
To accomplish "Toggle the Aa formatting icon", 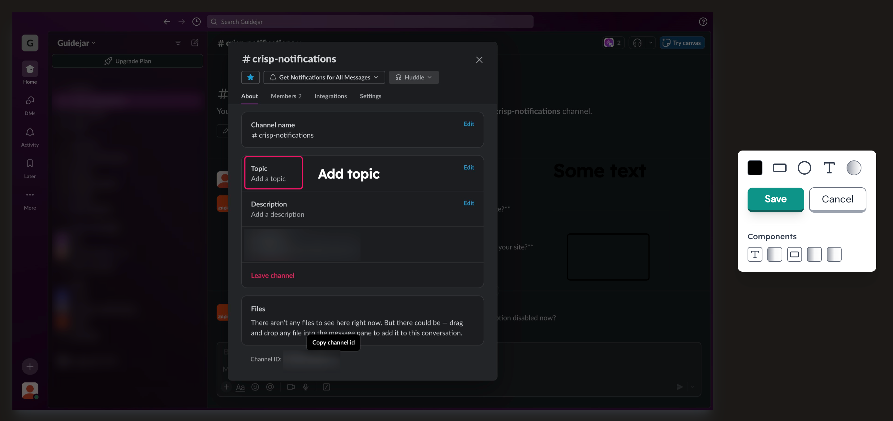I will (x=240, y=387).
